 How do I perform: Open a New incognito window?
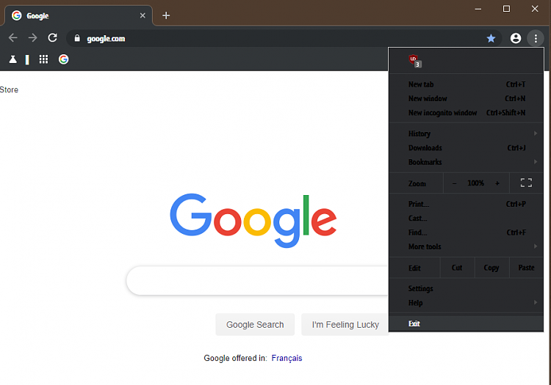point(467,112)
